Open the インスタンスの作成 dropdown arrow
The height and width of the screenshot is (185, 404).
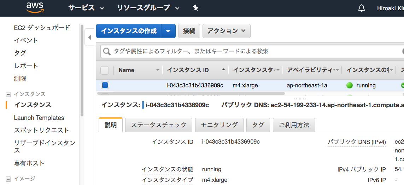click(x=168, y=31)
